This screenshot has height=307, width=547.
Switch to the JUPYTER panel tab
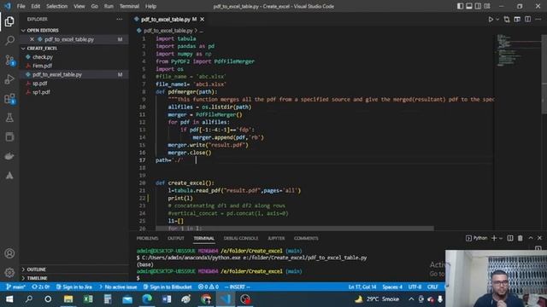276,239
